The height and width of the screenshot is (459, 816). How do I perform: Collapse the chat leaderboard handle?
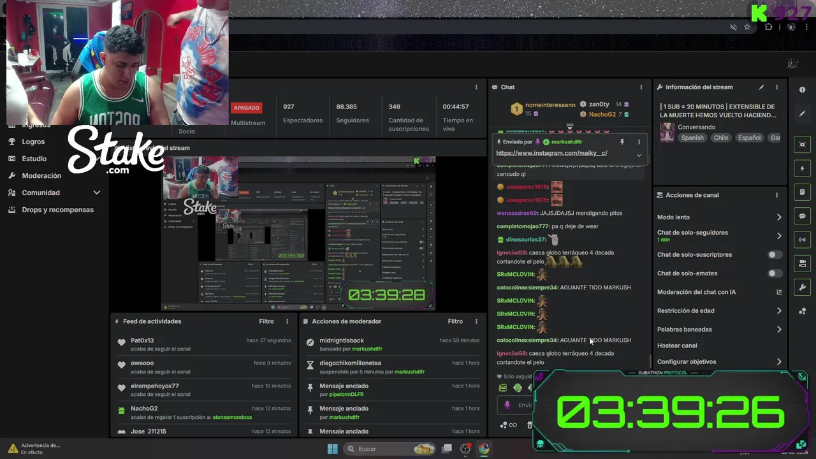(x=570, y=127)
